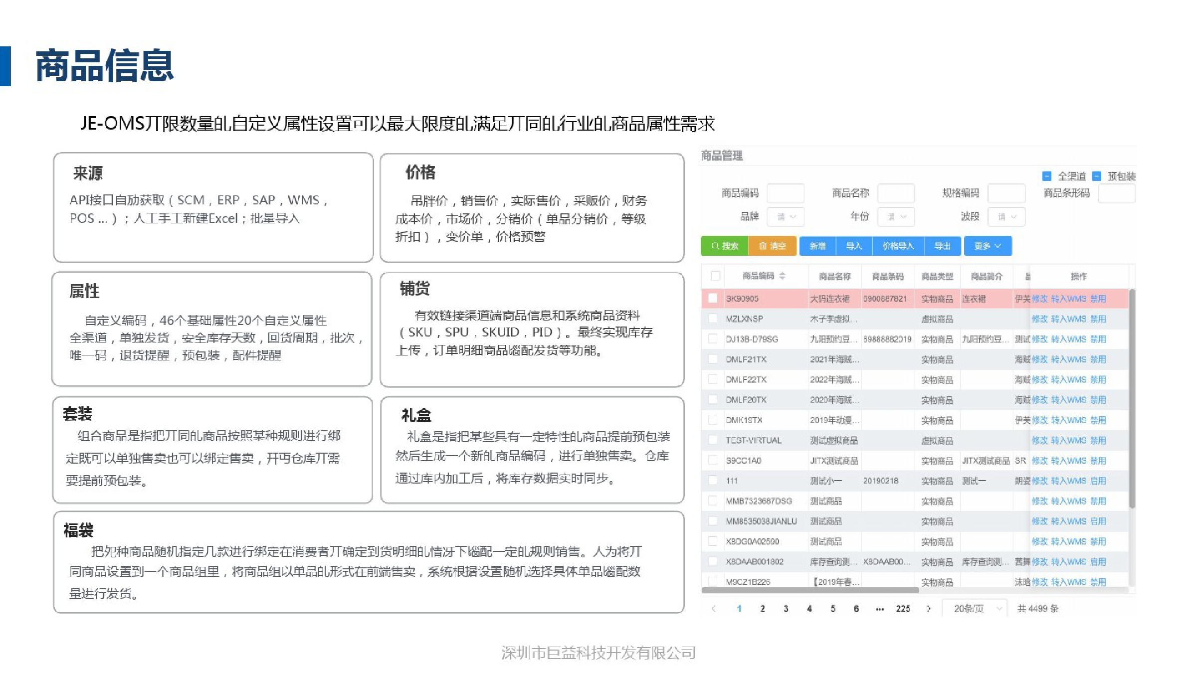
Task: Click the 商品名称 search input field
Action: (896, 193)
